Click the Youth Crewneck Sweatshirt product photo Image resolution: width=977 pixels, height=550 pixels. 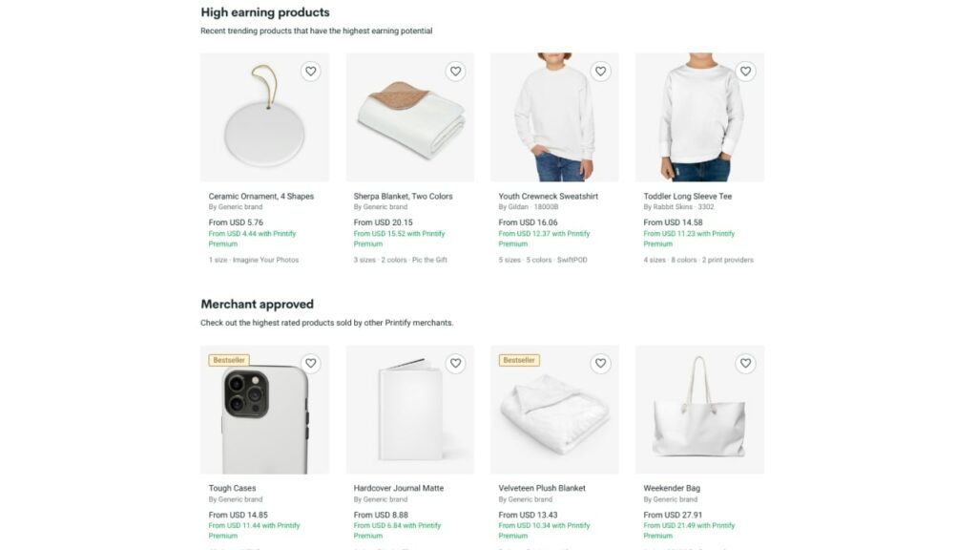554,116
